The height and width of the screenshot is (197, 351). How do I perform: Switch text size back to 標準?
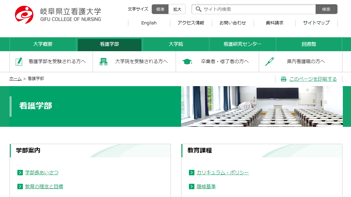(x=160, y=9)
